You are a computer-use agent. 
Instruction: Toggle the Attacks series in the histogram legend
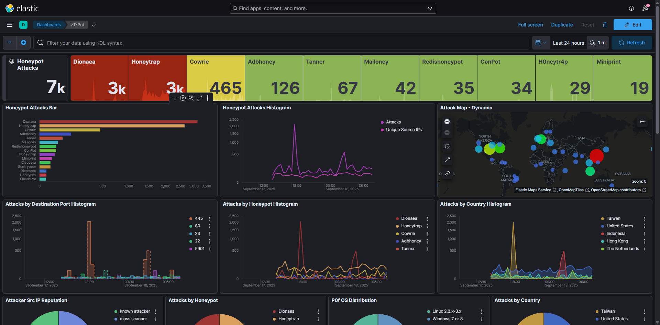(393, 122)
